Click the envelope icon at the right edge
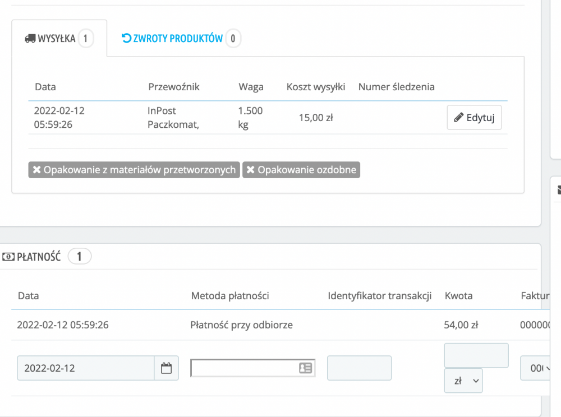 pyautogui.click(x=558, y=190)
